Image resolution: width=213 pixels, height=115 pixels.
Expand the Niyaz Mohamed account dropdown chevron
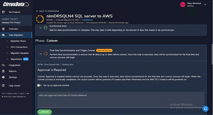pyautogui.click(x=205, y=5)
